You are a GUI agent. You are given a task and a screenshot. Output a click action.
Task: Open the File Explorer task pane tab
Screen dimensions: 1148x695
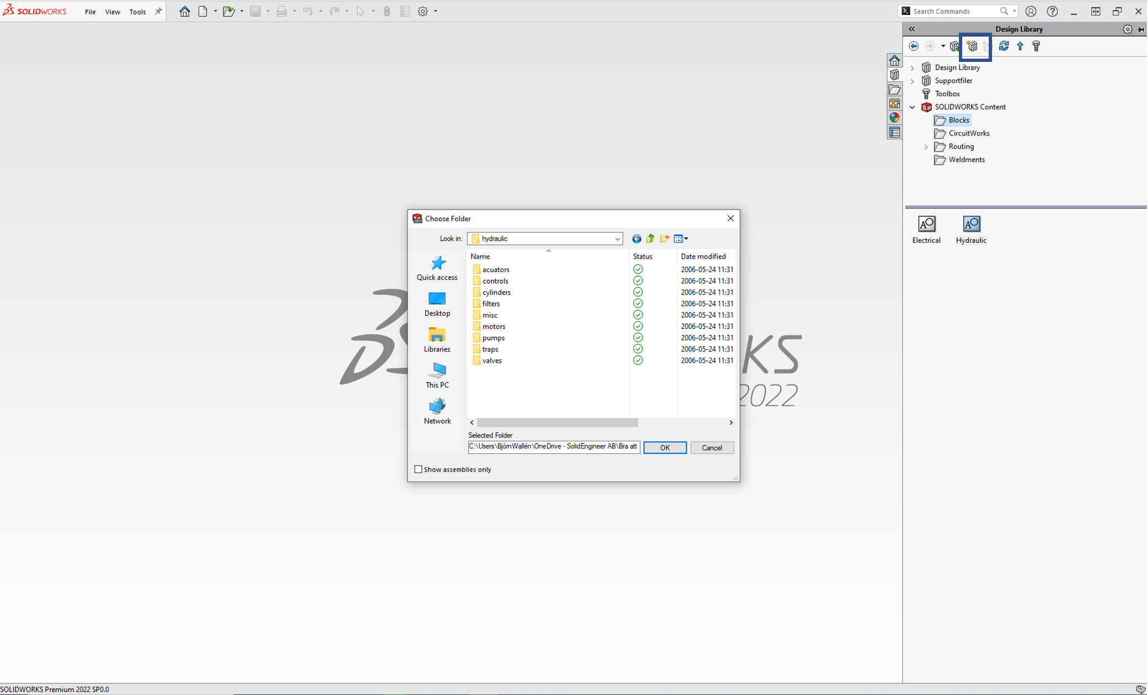894,89
